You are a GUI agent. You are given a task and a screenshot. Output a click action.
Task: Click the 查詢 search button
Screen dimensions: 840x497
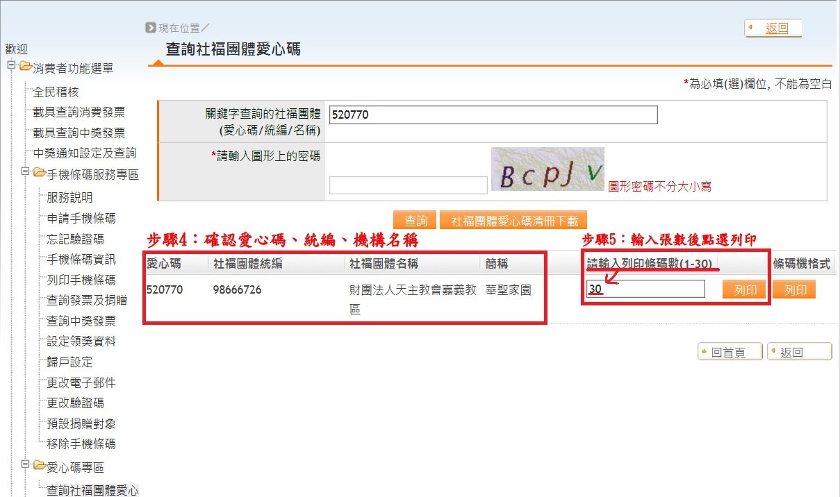415,221
